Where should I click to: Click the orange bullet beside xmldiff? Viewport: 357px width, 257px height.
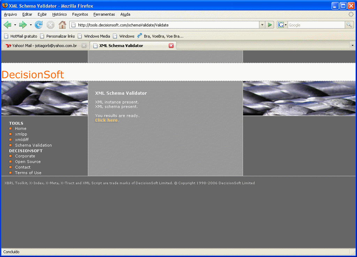pos(10,140)
